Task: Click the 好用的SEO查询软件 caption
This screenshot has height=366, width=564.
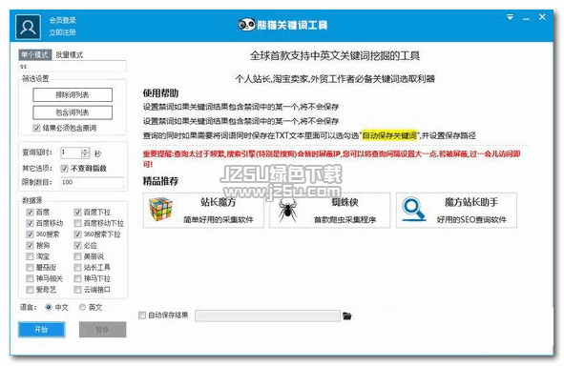Action: tap(471, 220)
